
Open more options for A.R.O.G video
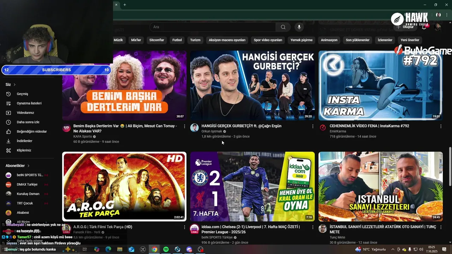click(184, 227)
